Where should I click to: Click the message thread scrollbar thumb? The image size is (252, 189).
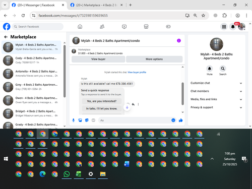click(182, 94)
